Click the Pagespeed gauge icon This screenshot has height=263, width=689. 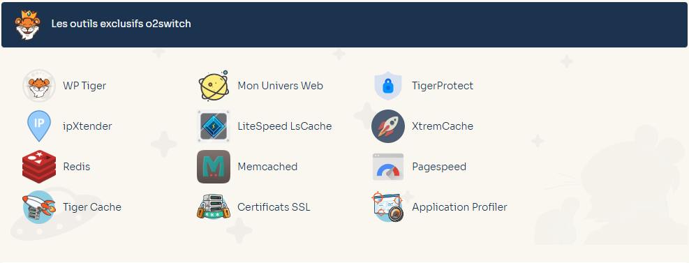coord(388,167)
